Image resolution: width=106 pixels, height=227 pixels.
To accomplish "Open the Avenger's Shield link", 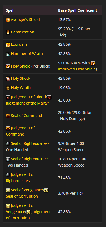I will click(x=25, y=20).
